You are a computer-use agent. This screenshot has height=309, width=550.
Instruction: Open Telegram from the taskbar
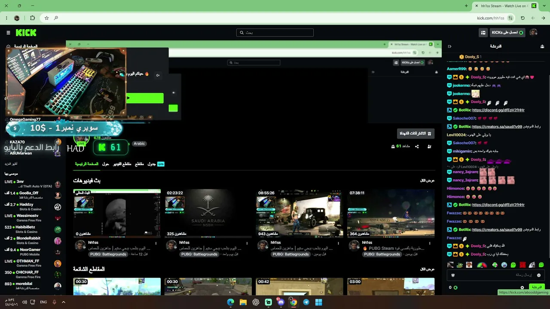point(306,302)
